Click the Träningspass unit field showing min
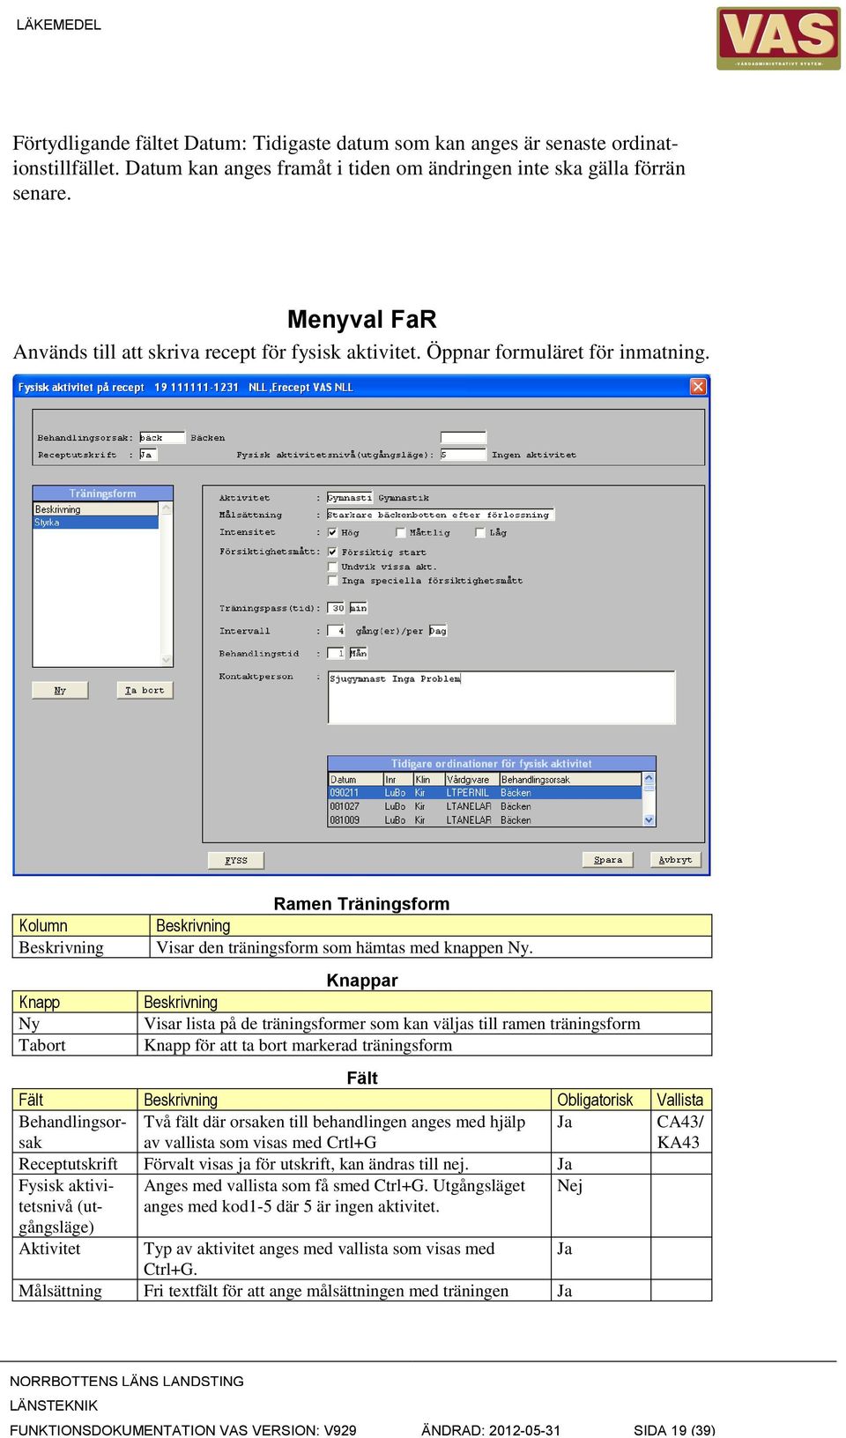The width and height of the screenshot is (846, 1438). coord(359,608)
